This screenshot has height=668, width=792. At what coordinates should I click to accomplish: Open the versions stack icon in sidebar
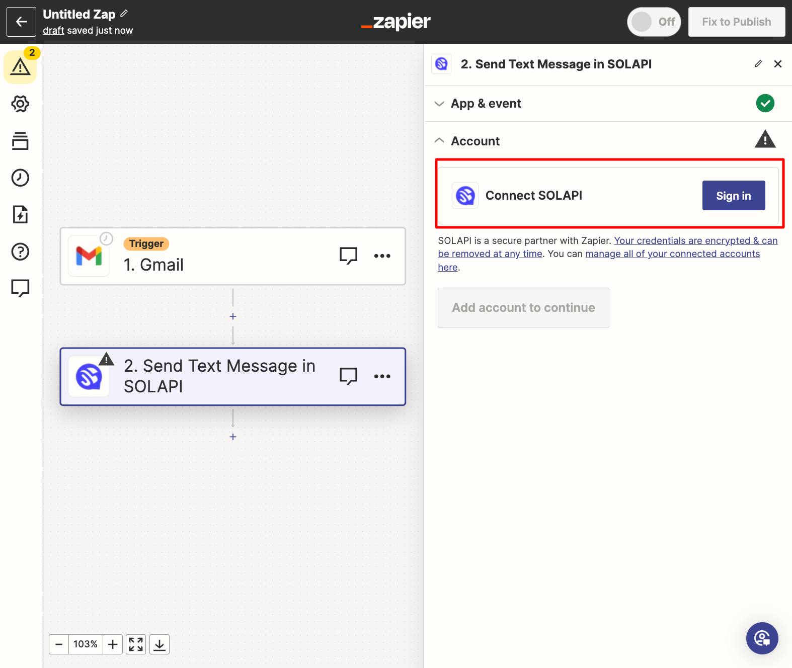tap(20, 141)
